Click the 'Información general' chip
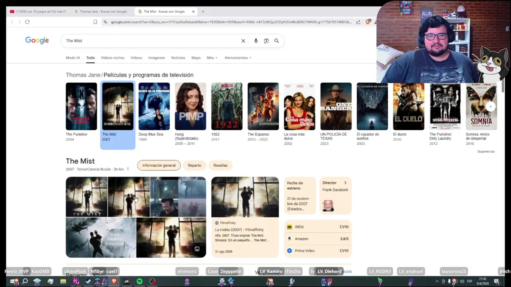This screenshot has width=511, height=287. click(x=159, y=165)
